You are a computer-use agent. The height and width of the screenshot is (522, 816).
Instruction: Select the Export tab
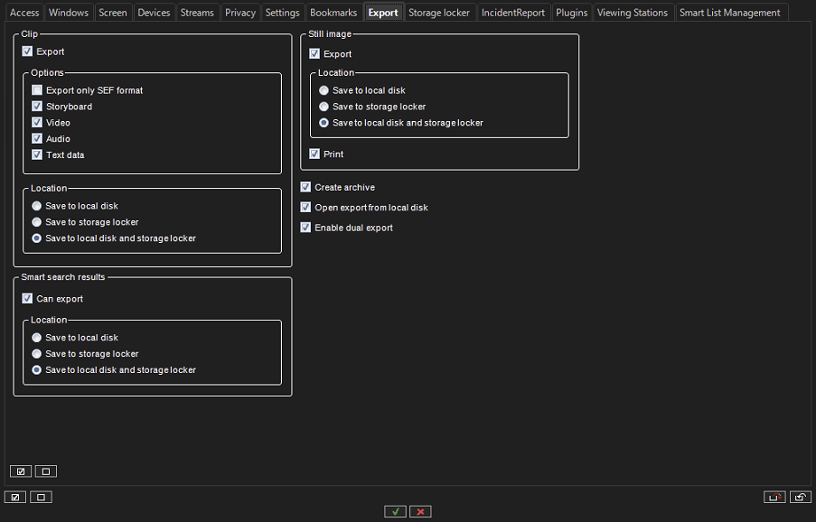click(383, 13)
